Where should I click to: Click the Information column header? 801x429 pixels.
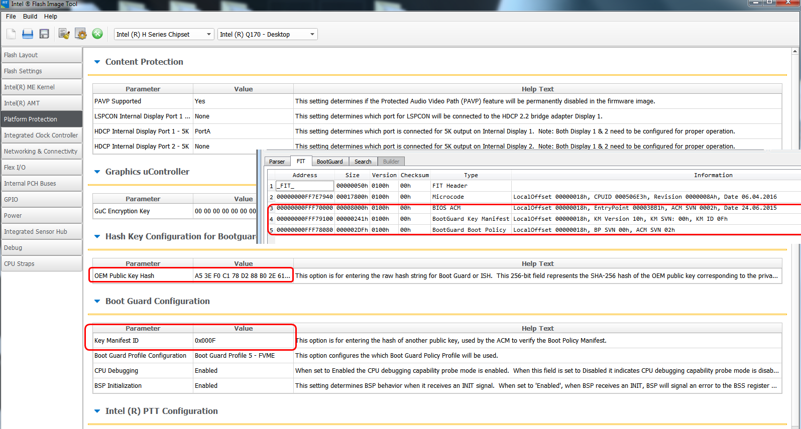pyautogui.click(x=656, y=175)
